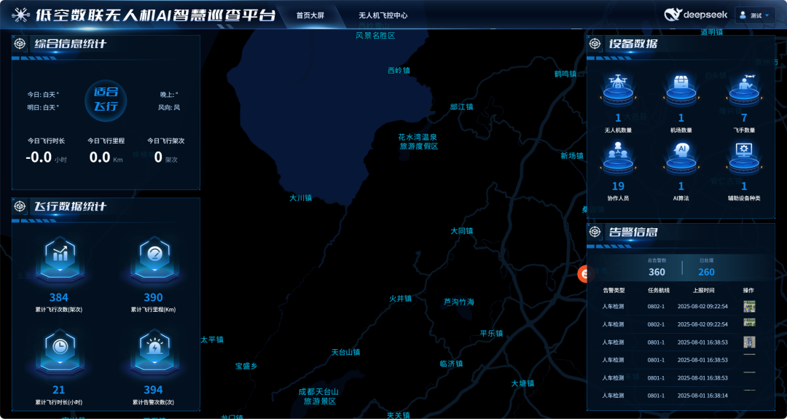Click the 总告警数 count 360
787x419 pixels.
(657, 272)
